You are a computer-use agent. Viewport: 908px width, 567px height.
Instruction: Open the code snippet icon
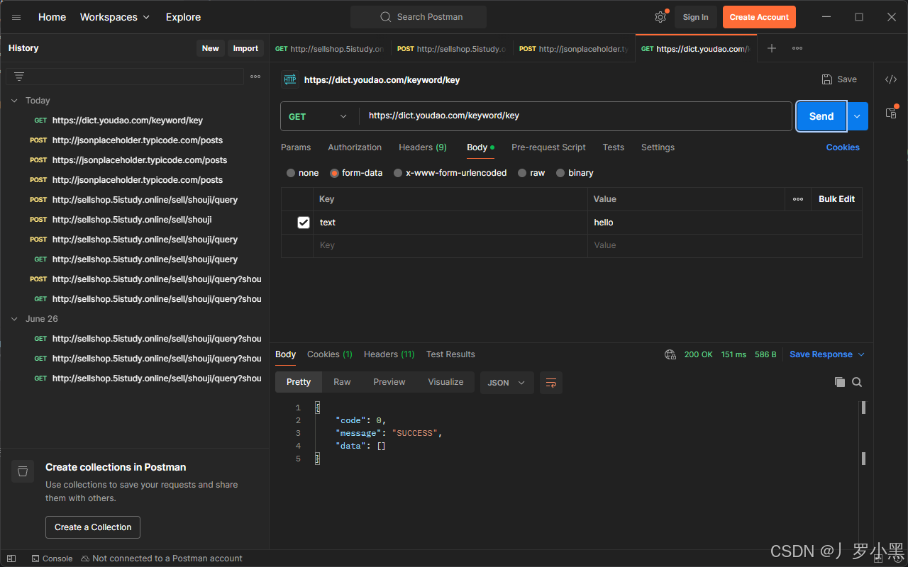point(891,79)
